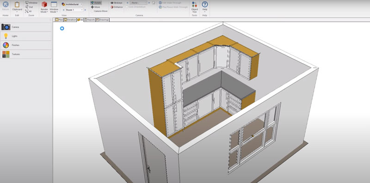This screenshot has width=370, height=183.
Task: Click the Help question mark icon
Action: [x=205, y=4]
